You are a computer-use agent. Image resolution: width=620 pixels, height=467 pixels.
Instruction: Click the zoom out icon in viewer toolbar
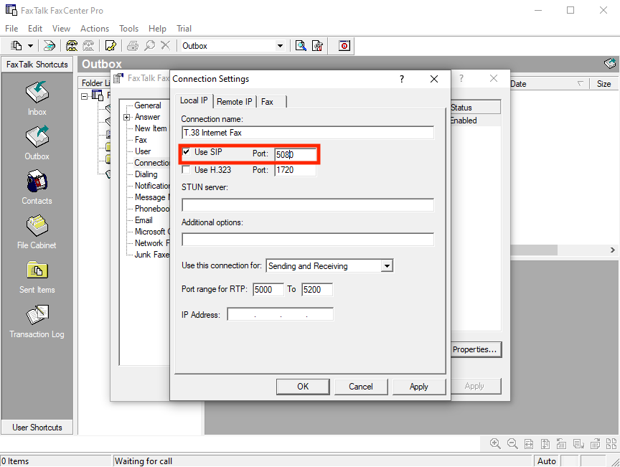pos(512,443)
